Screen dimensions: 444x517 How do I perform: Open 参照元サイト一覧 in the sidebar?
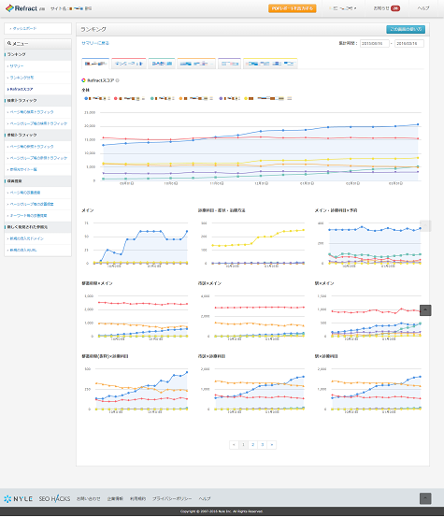(x=23, y=169)
